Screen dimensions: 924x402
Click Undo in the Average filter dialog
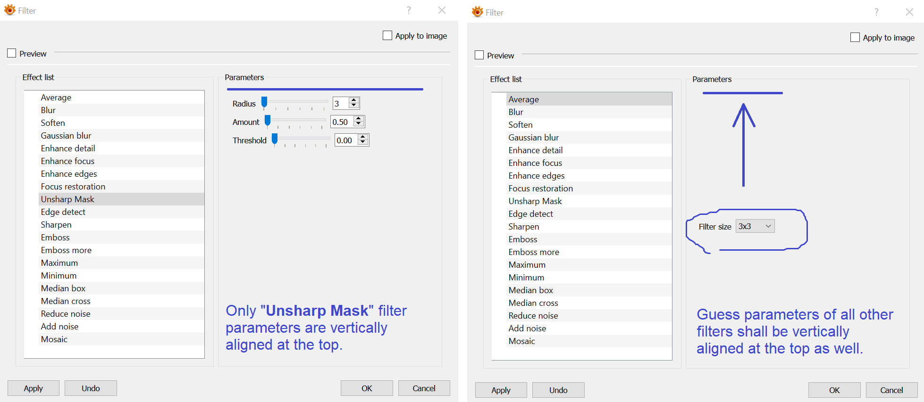coord(558,390)
